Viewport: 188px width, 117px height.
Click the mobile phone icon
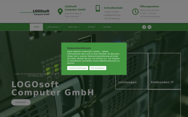[98, 8]
